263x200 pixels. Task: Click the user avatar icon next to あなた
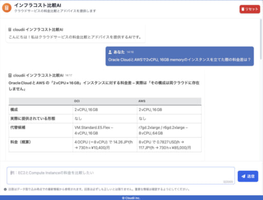(110, 52)
